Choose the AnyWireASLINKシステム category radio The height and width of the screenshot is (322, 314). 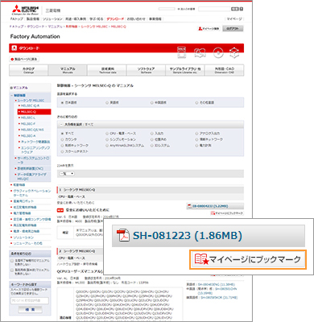(x=107, y=146)
